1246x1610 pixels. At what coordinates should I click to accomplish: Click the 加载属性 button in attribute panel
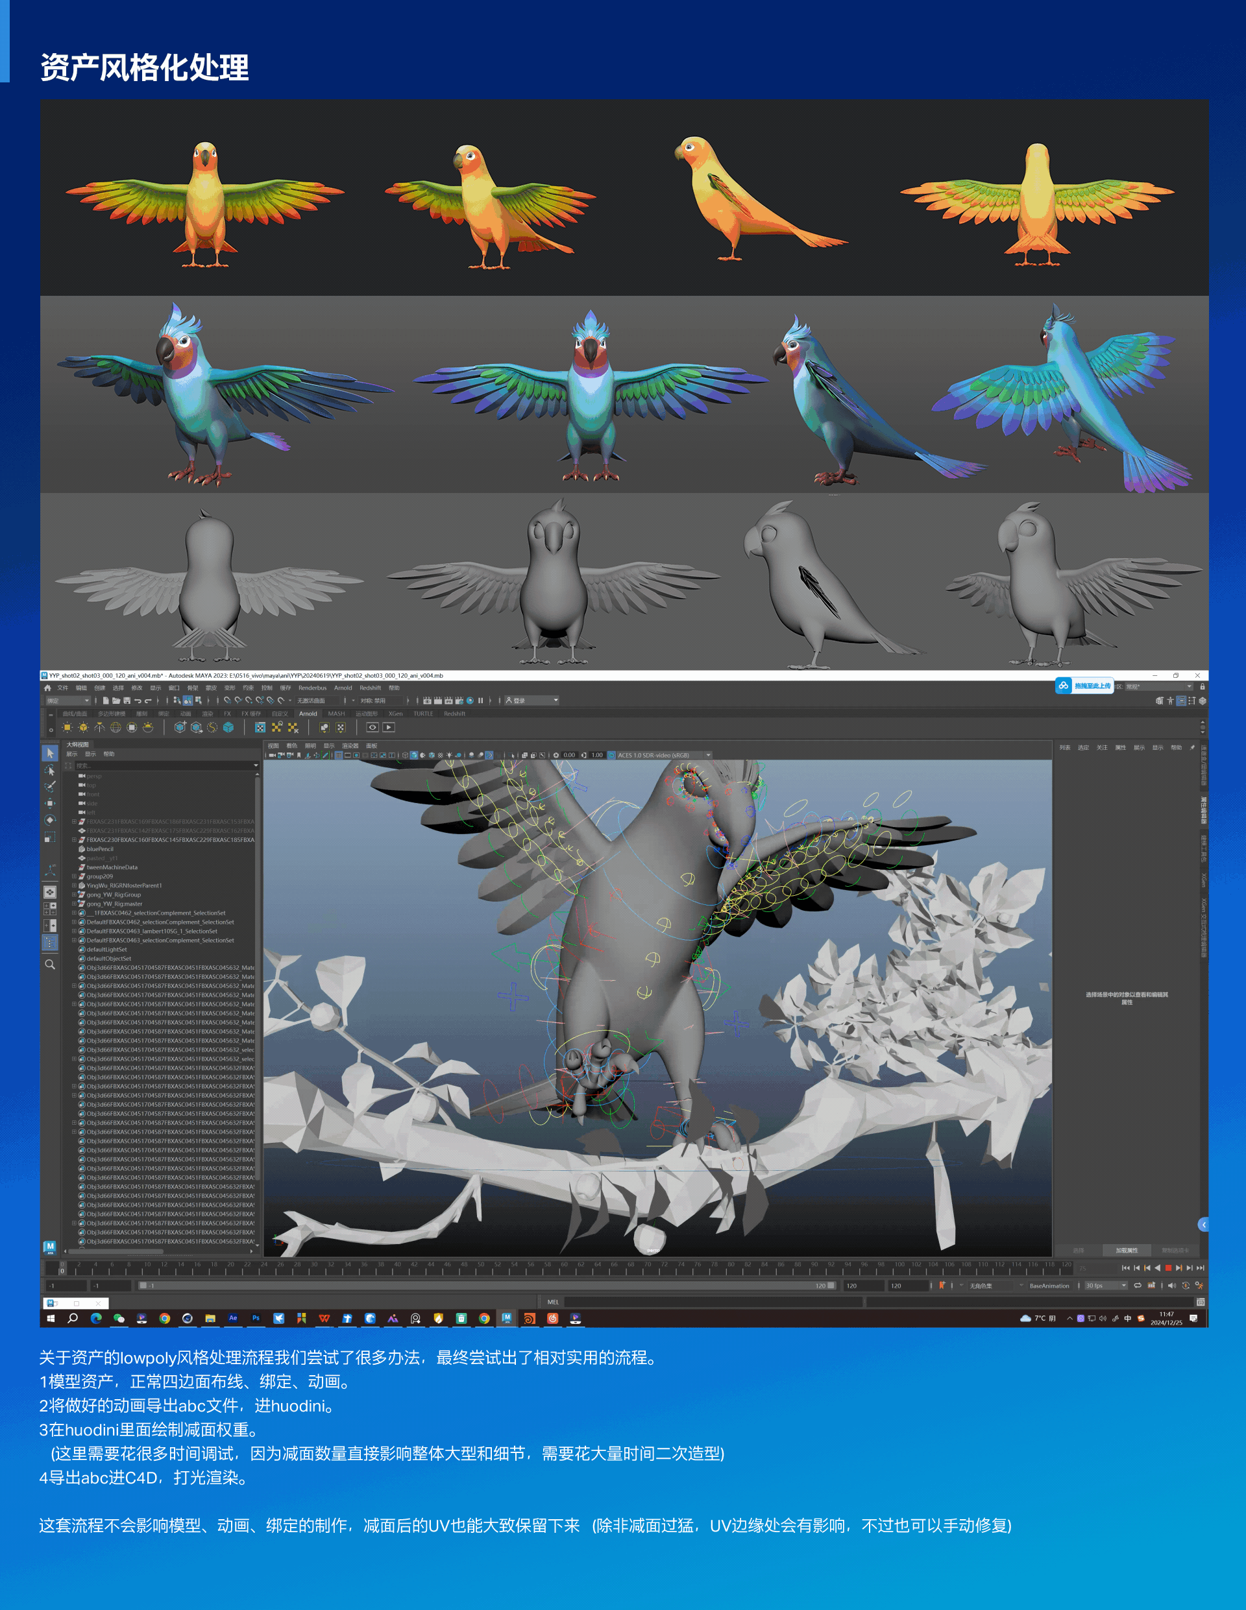point(1127,1250)
